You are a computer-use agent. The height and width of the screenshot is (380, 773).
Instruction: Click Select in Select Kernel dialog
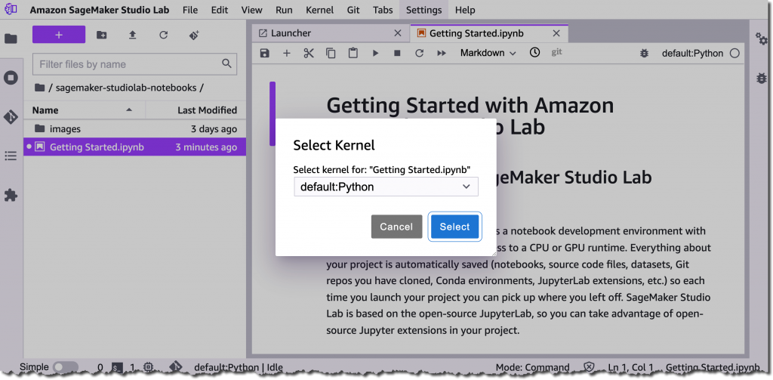pyautogui.click(x=454, y=227)
